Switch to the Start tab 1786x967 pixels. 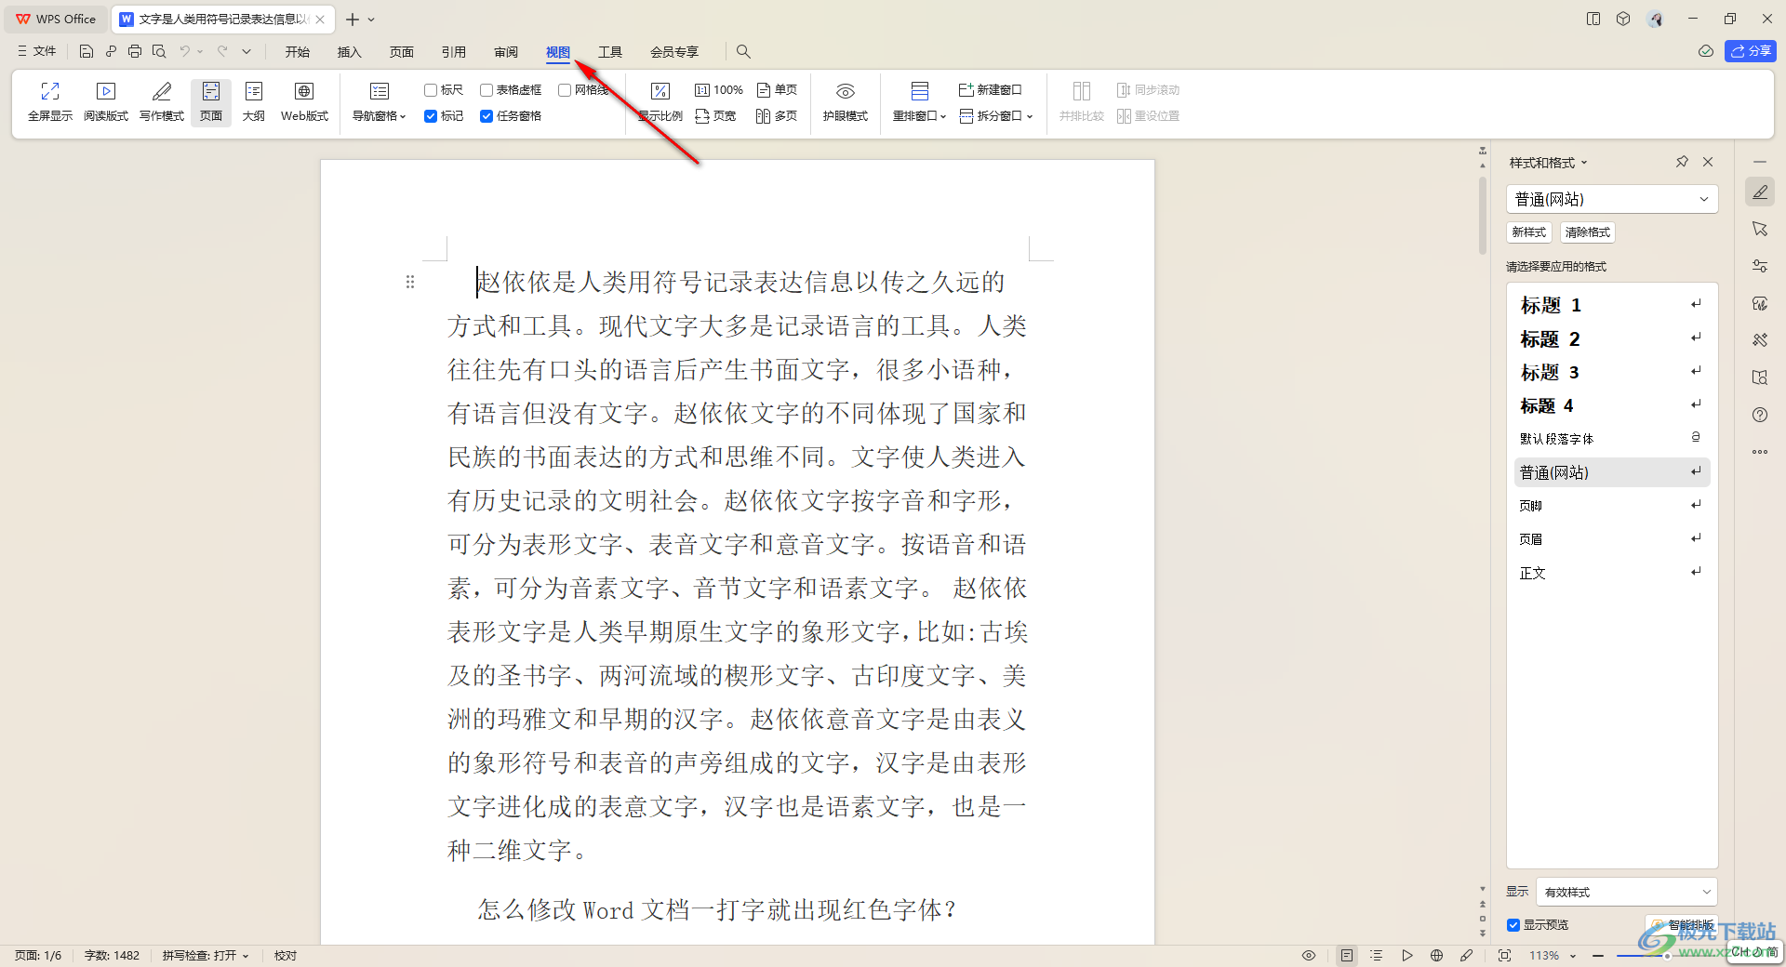point(298,52)
